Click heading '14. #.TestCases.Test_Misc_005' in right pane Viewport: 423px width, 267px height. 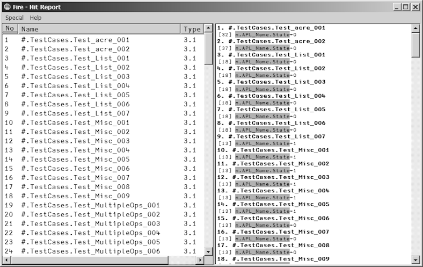[x=273, y=204]
